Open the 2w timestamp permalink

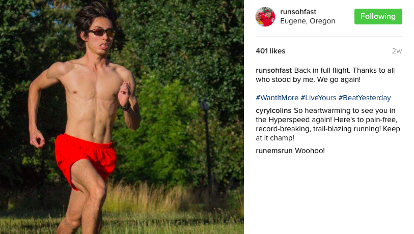click(397, 51)
